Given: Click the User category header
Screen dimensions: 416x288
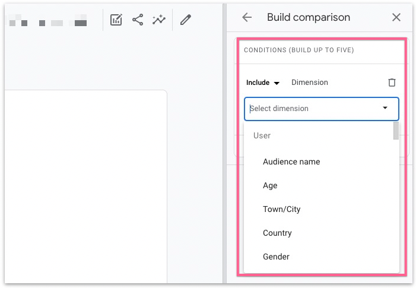Looking at the screenshot, I should [x=262, y=135].
